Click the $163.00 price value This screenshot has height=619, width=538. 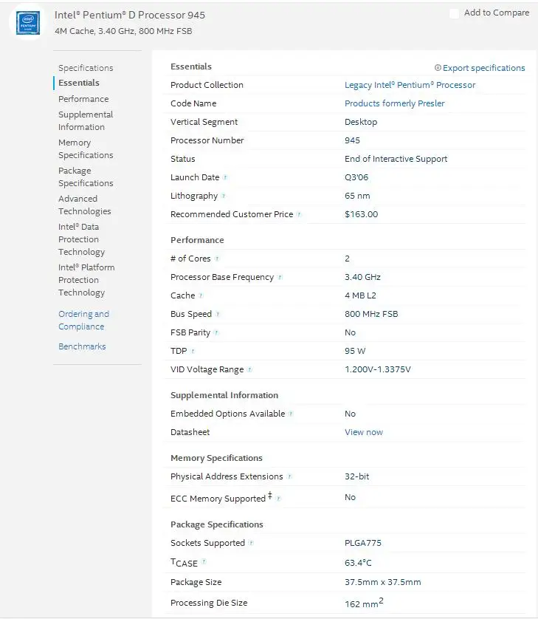(x=362, y=214)
